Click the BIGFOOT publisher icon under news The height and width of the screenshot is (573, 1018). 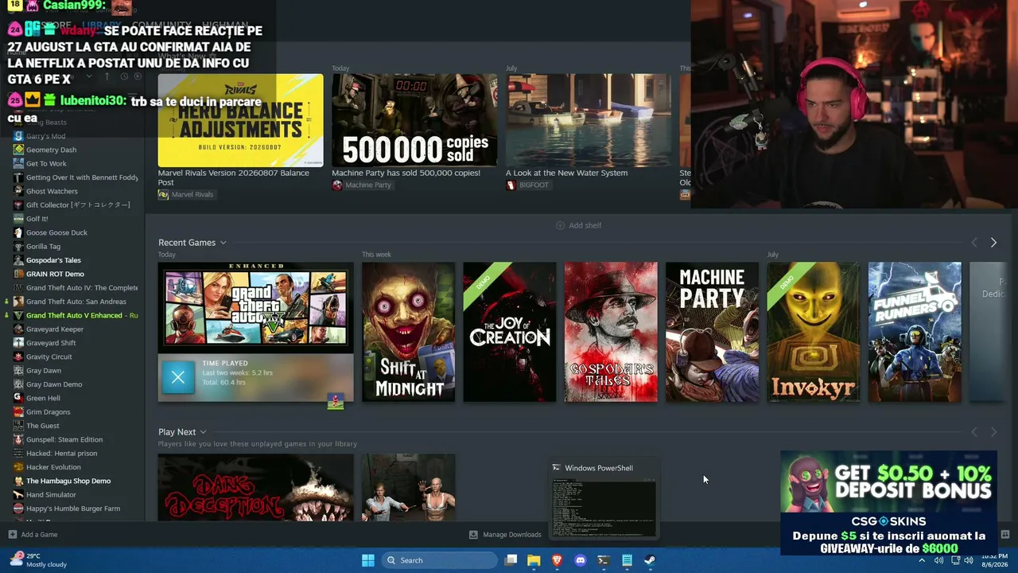click(x=511, y=185)
